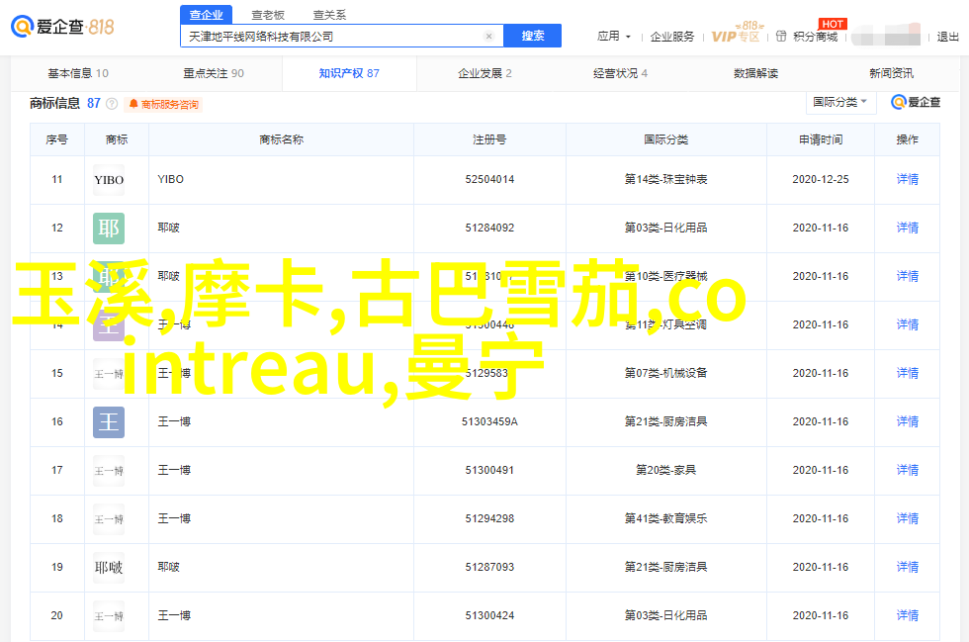Select the 耶啵 name in row 19

169,567
